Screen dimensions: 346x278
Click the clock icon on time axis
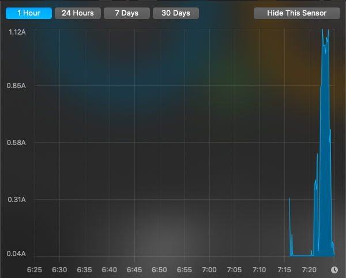[x=334, y=269]
